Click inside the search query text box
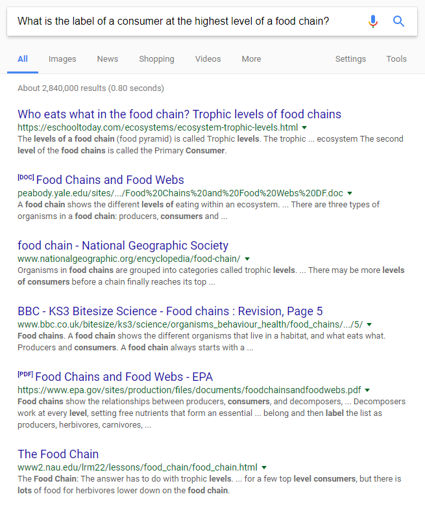 pyautogui.click(x=186, y=21)
